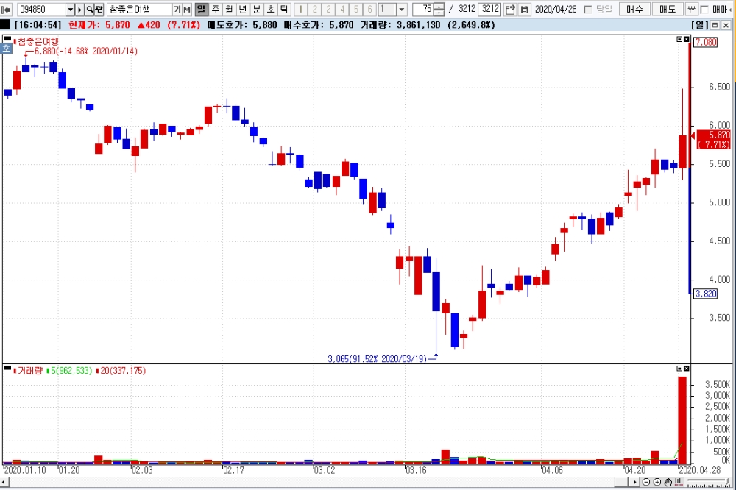Increase candle count with stepper up arrow
The height and width of the screenshot is (490, 736).
439,6
